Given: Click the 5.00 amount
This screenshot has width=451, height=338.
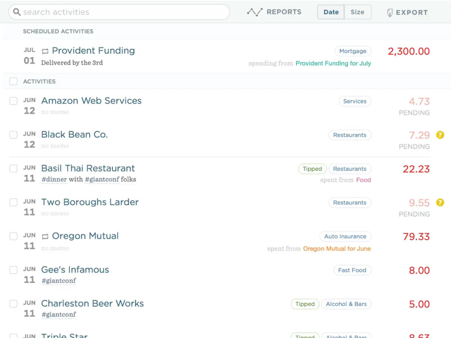Looking at the screenshot, I should tap(419, 304).
